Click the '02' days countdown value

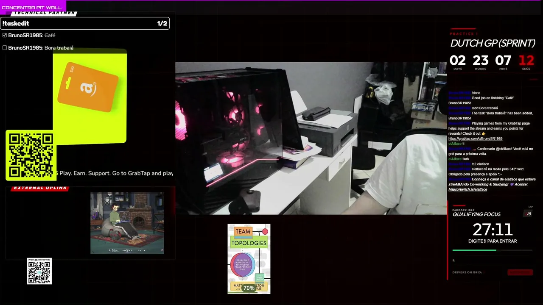458,61
